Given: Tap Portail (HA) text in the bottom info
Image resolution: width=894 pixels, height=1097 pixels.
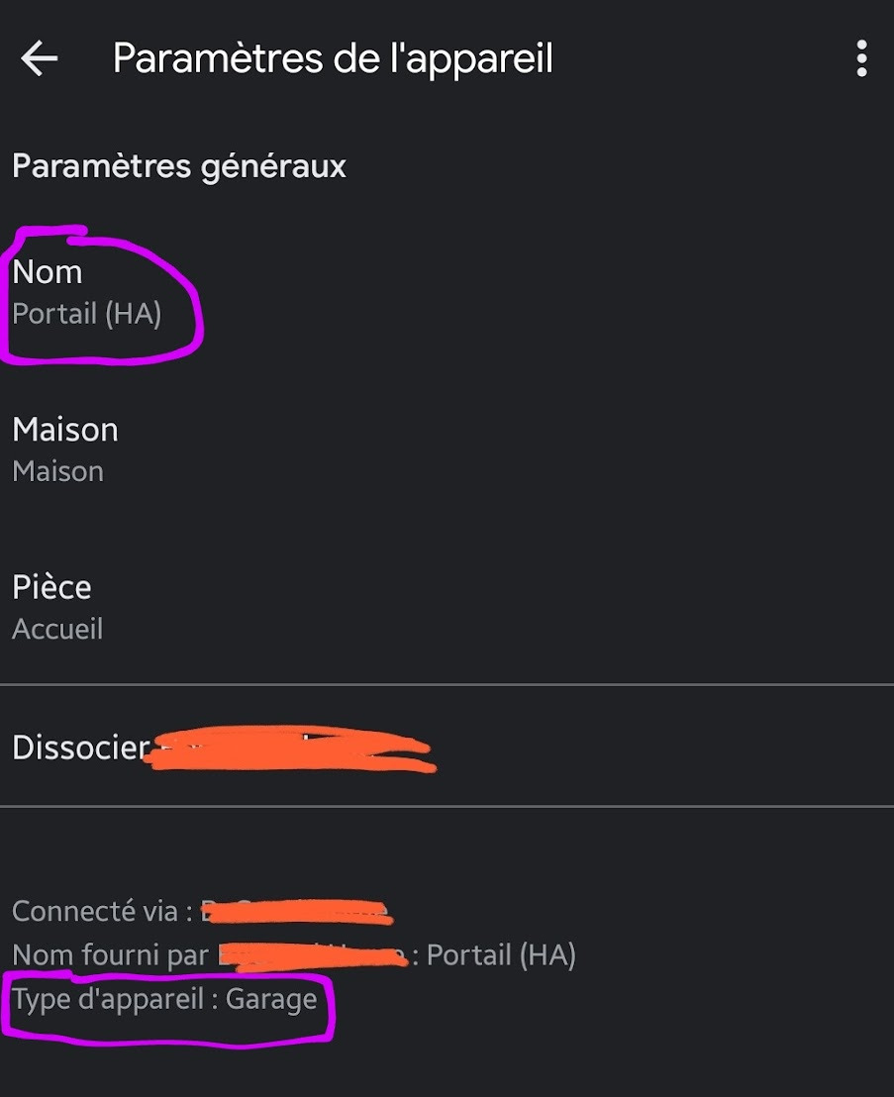Looking at the screenshot, I should click(x=502, y=955).
